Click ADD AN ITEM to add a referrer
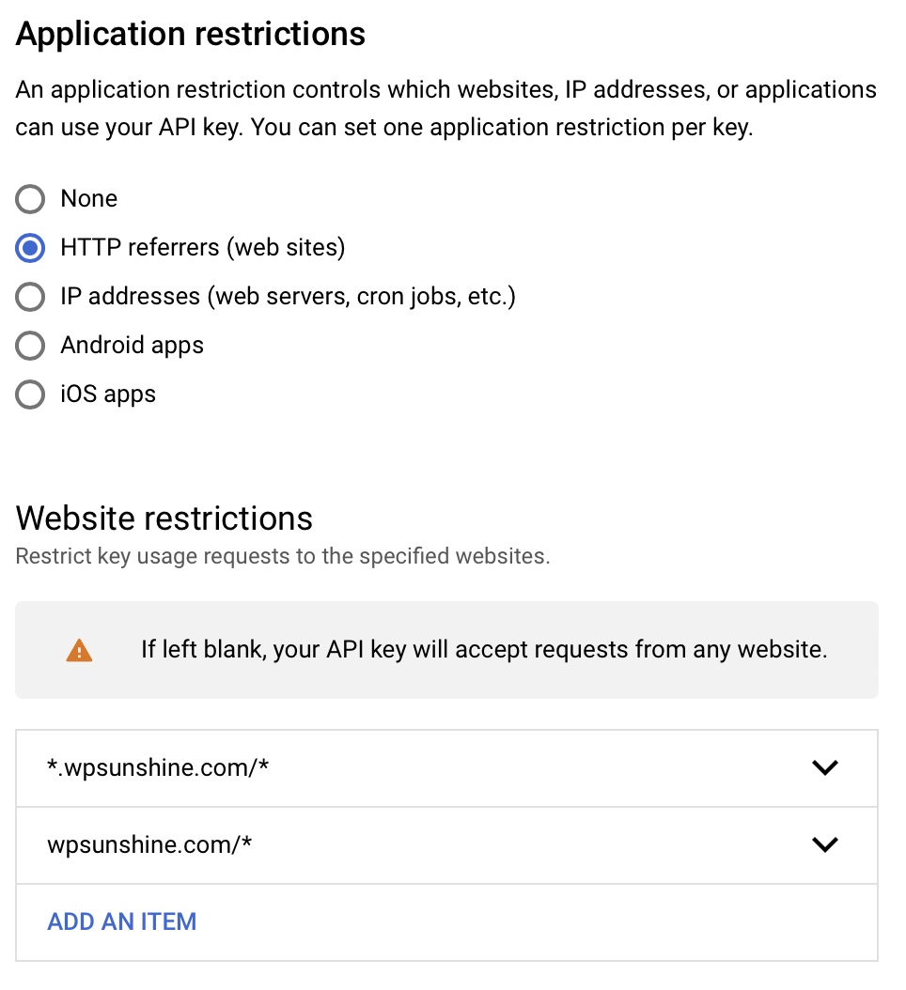906x990 pixels. coord(121,921)
